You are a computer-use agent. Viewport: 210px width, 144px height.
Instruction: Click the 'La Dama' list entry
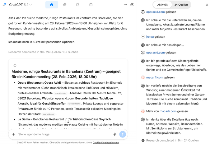tap(24, 119)
